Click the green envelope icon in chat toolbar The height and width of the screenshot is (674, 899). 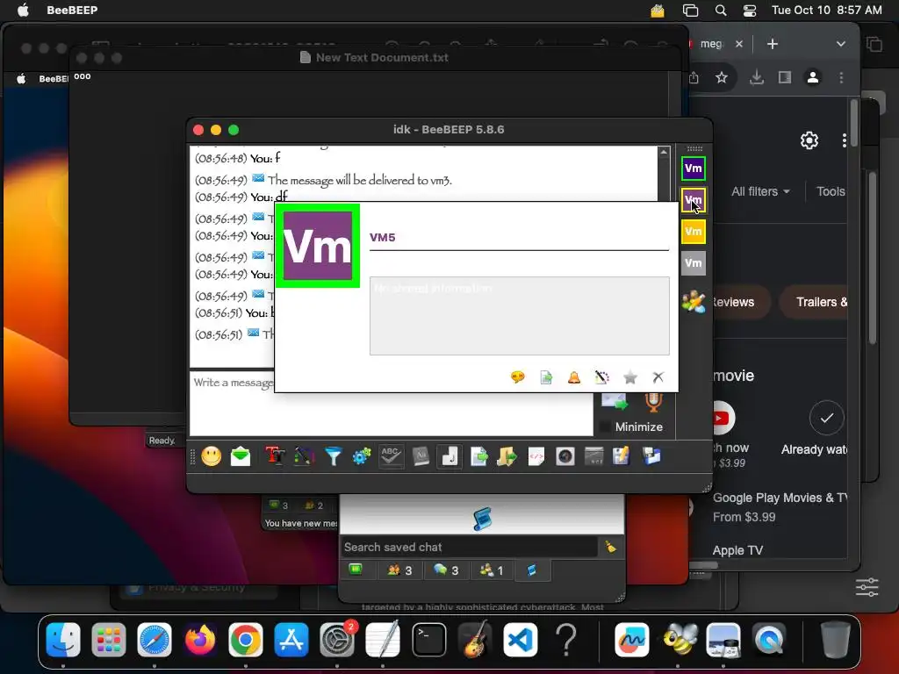coord(241,456)
